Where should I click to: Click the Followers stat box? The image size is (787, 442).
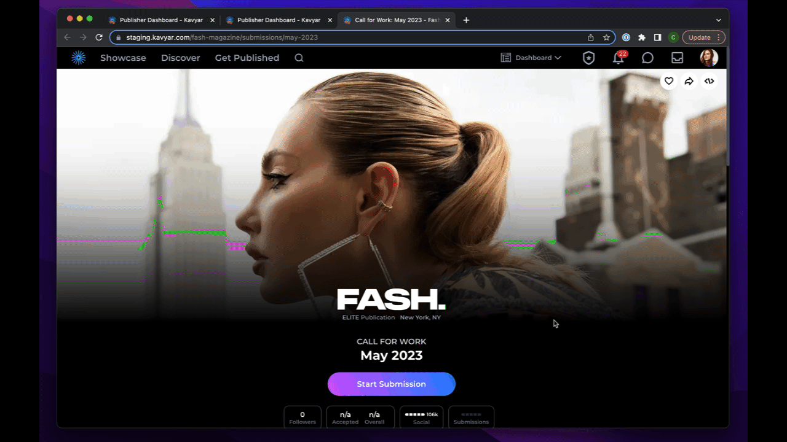303,417
